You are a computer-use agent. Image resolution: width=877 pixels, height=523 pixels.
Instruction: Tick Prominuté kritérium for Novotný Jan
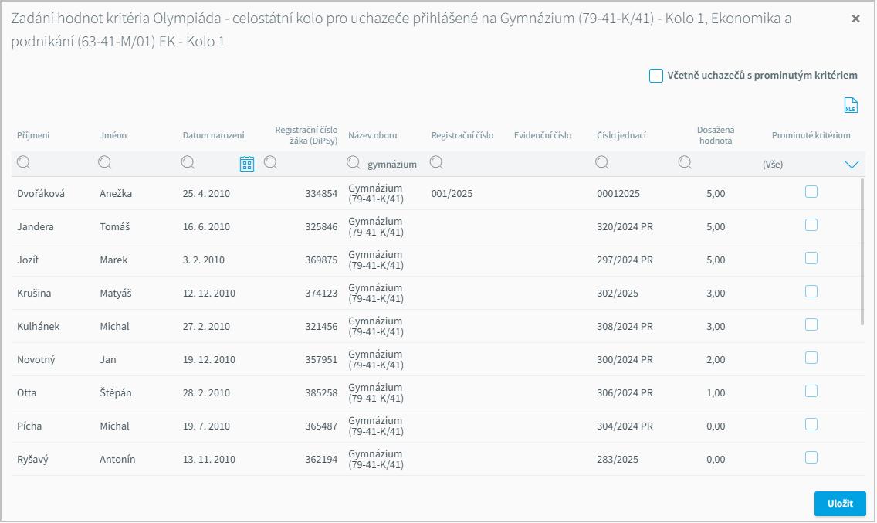811,358
